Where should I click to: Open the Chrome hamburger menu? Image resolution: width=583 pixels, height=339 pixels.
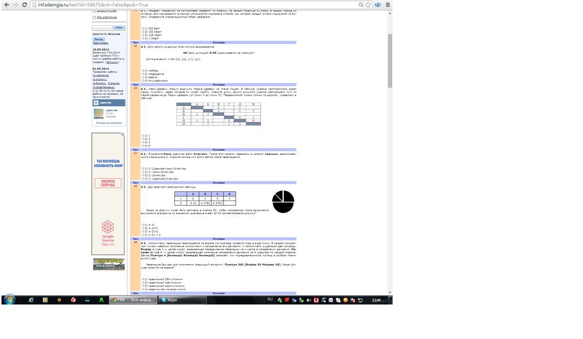[x=387, y=5]
